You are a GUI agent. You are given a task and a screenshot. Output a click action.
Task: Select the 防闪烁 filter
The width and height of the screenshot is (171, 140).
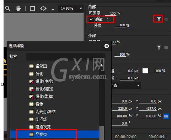pyautogui.click(x=41, y=119)
